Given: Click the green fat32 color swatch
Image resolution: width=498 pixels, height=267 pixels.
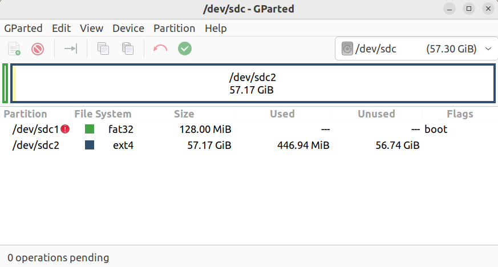Looking at the screenshot, I should (90, 129).
